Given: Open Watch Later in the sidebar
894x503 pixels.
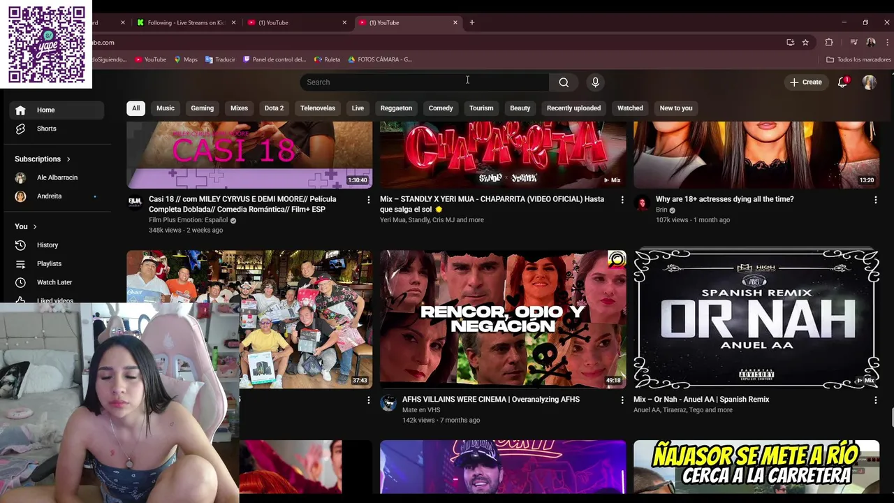Looking at the screenshot, I should (54, 282).
